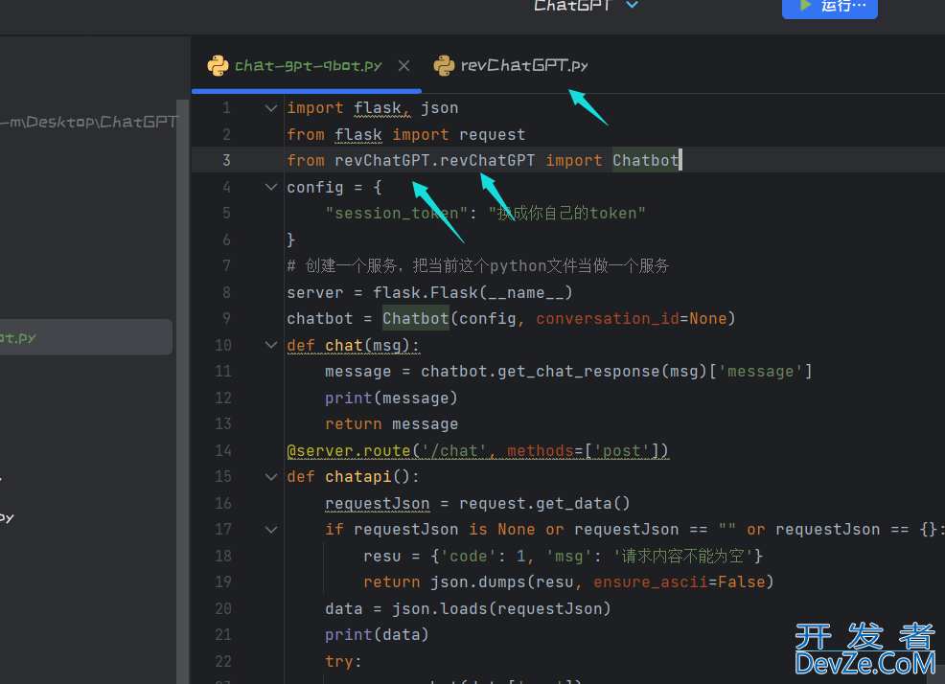This screenshot has width=945, height=684.
Task: Collapse the import block fold arrow at line 1
Action: click(x=271, y=108)
